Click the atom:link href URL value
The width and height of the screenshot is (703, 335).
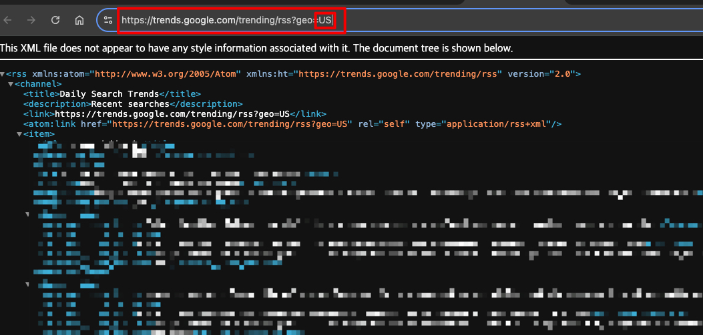[x=231, y=124]
